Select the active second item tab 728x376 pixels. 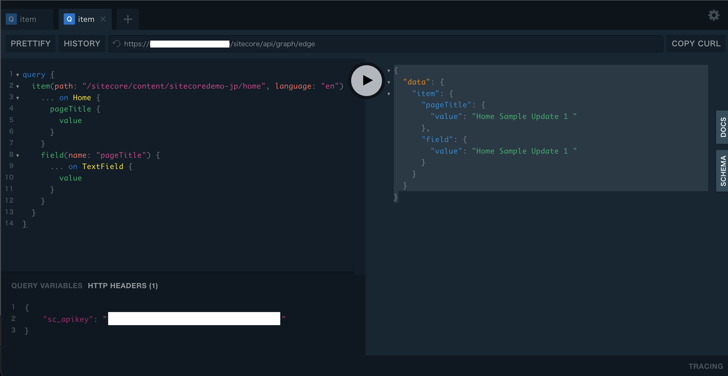tap(85, 19)
